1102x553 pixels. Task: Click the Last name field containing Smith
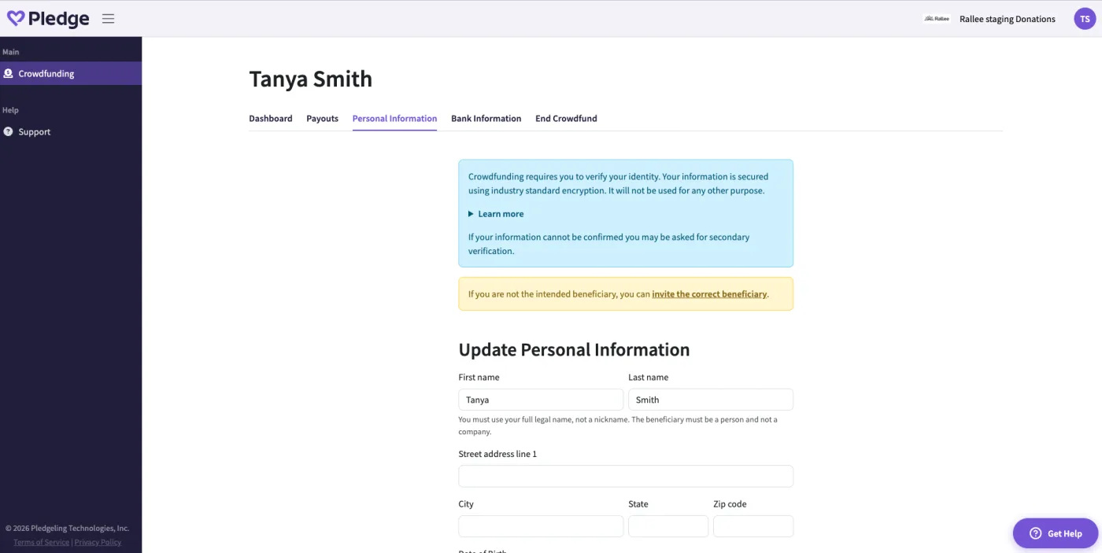tap(711, 400)
